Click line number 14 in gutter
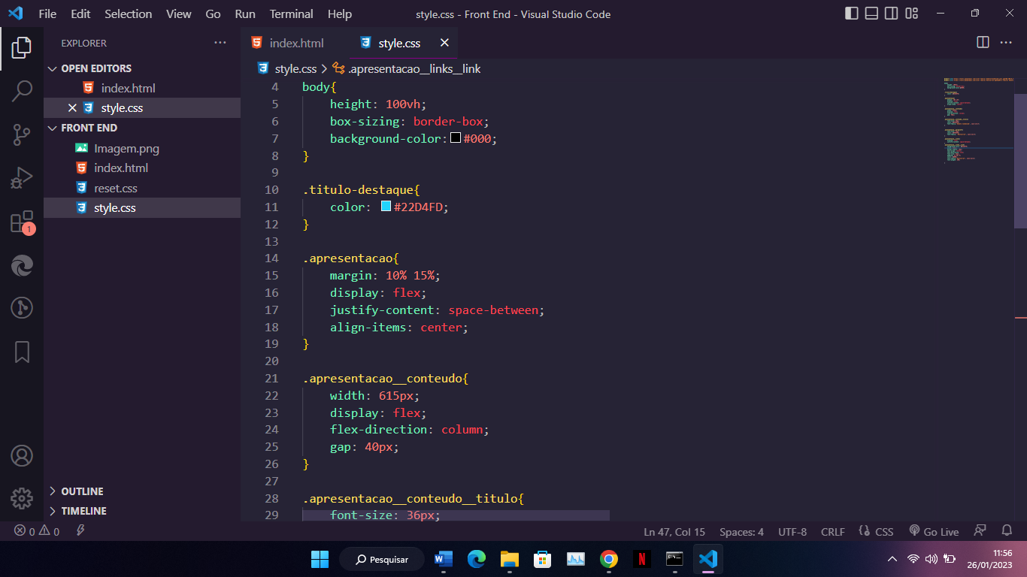 point(271,258)
